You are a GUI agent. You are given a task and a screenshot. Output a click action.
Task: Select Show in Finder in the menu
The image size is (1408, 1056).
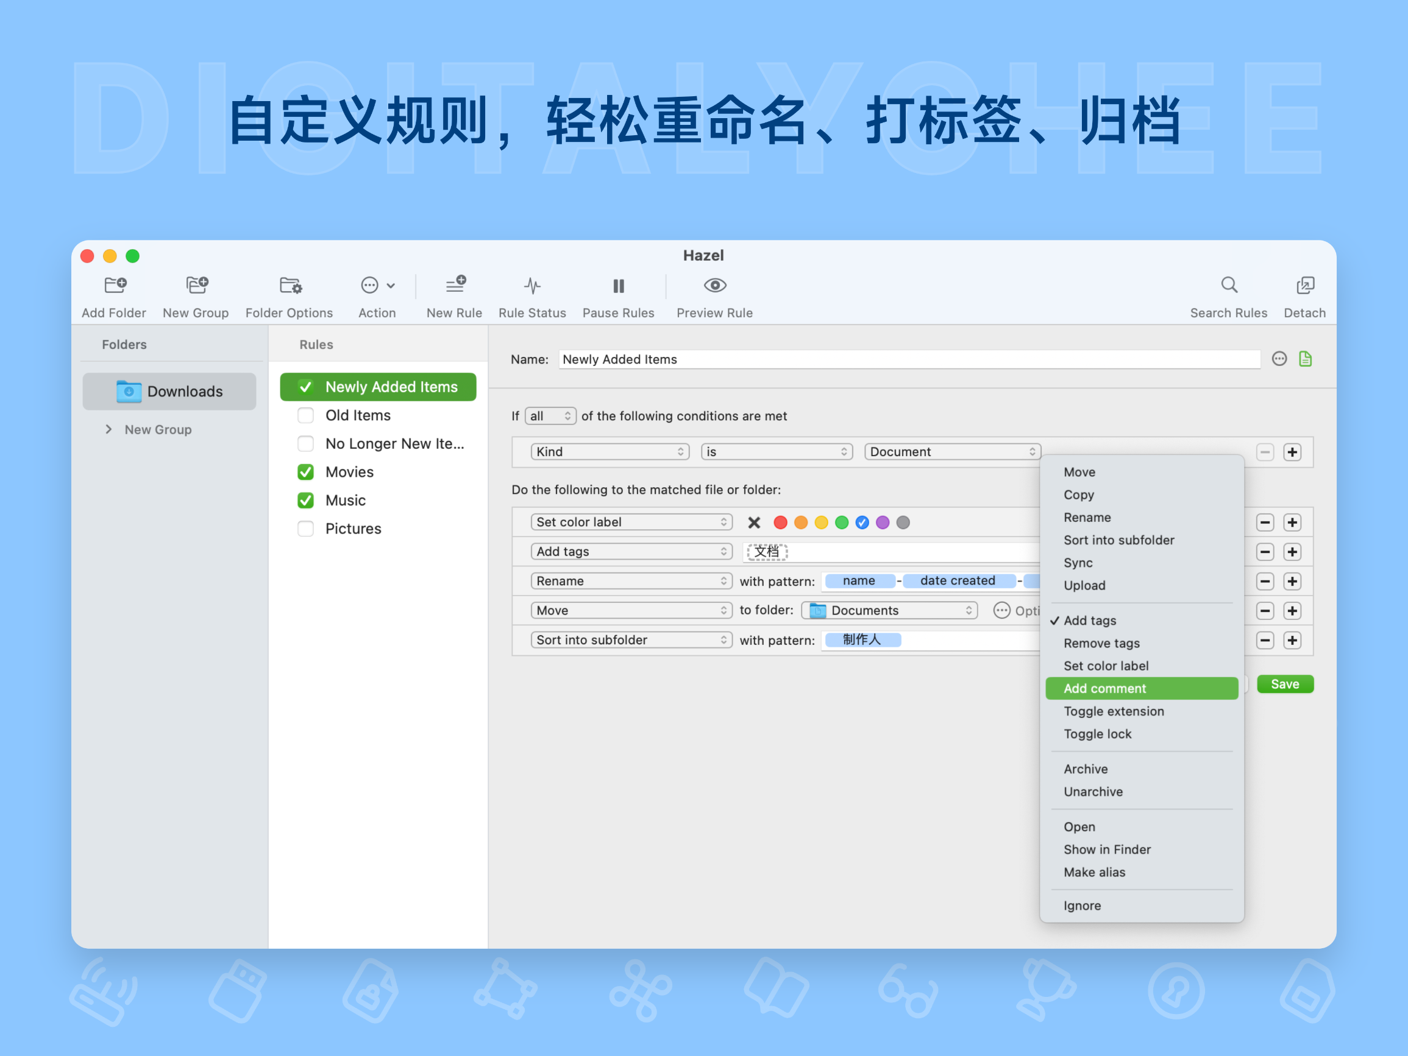click(1107, 850)
